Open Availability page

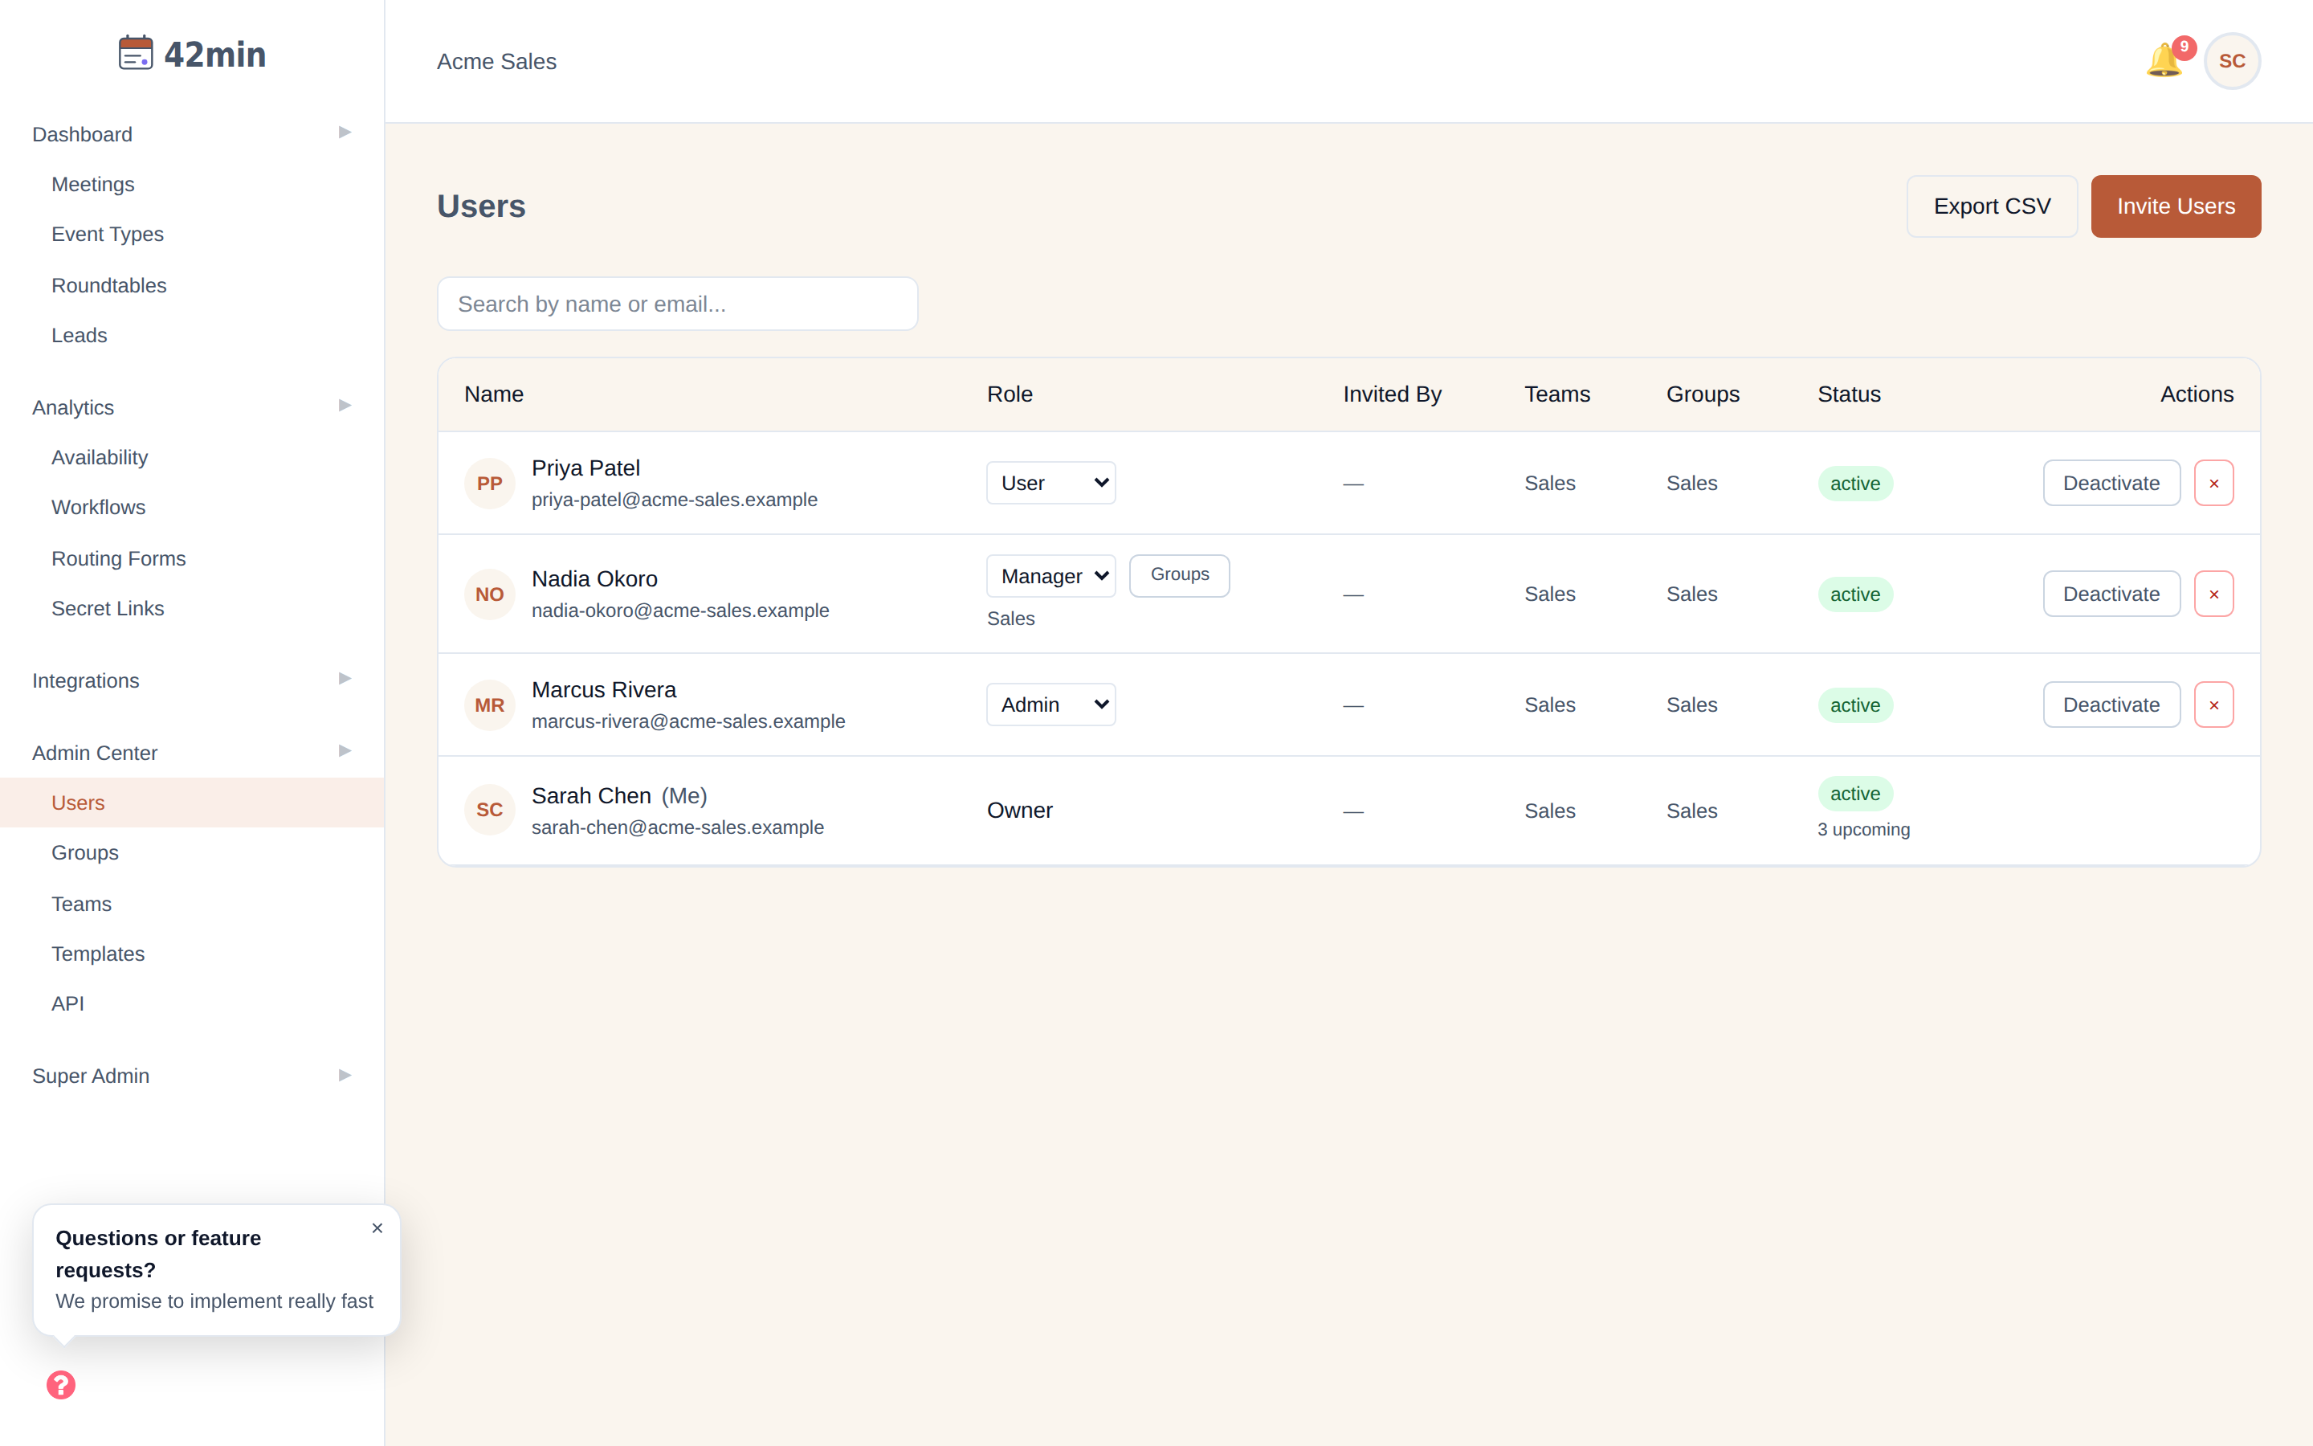pyautogui.click(x=100, y=457)
